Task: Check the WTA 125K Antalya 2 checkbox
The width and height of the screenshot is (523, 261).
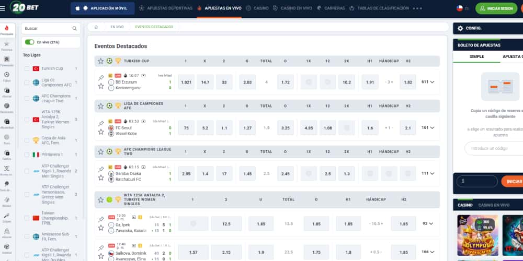Action: click(x=27, y=120)
